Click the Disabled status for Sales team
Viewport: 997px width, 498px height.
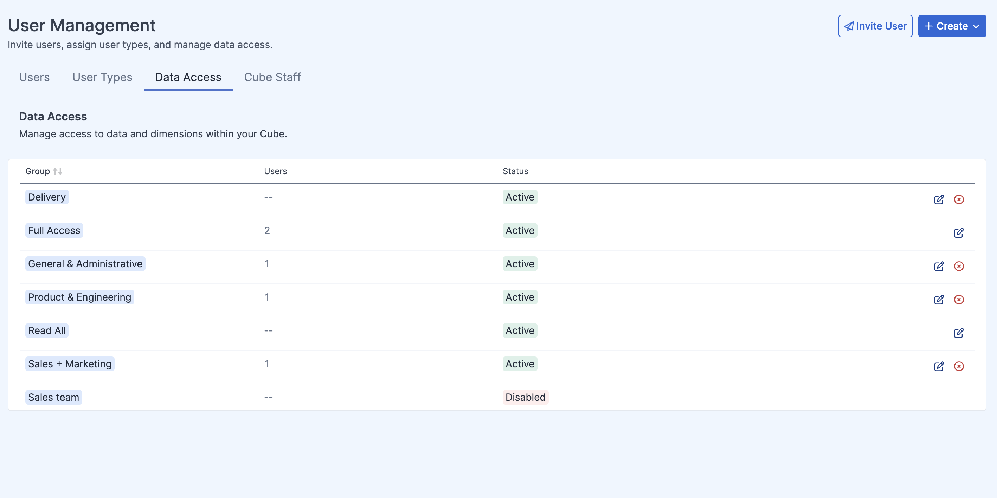click(525, 397)
